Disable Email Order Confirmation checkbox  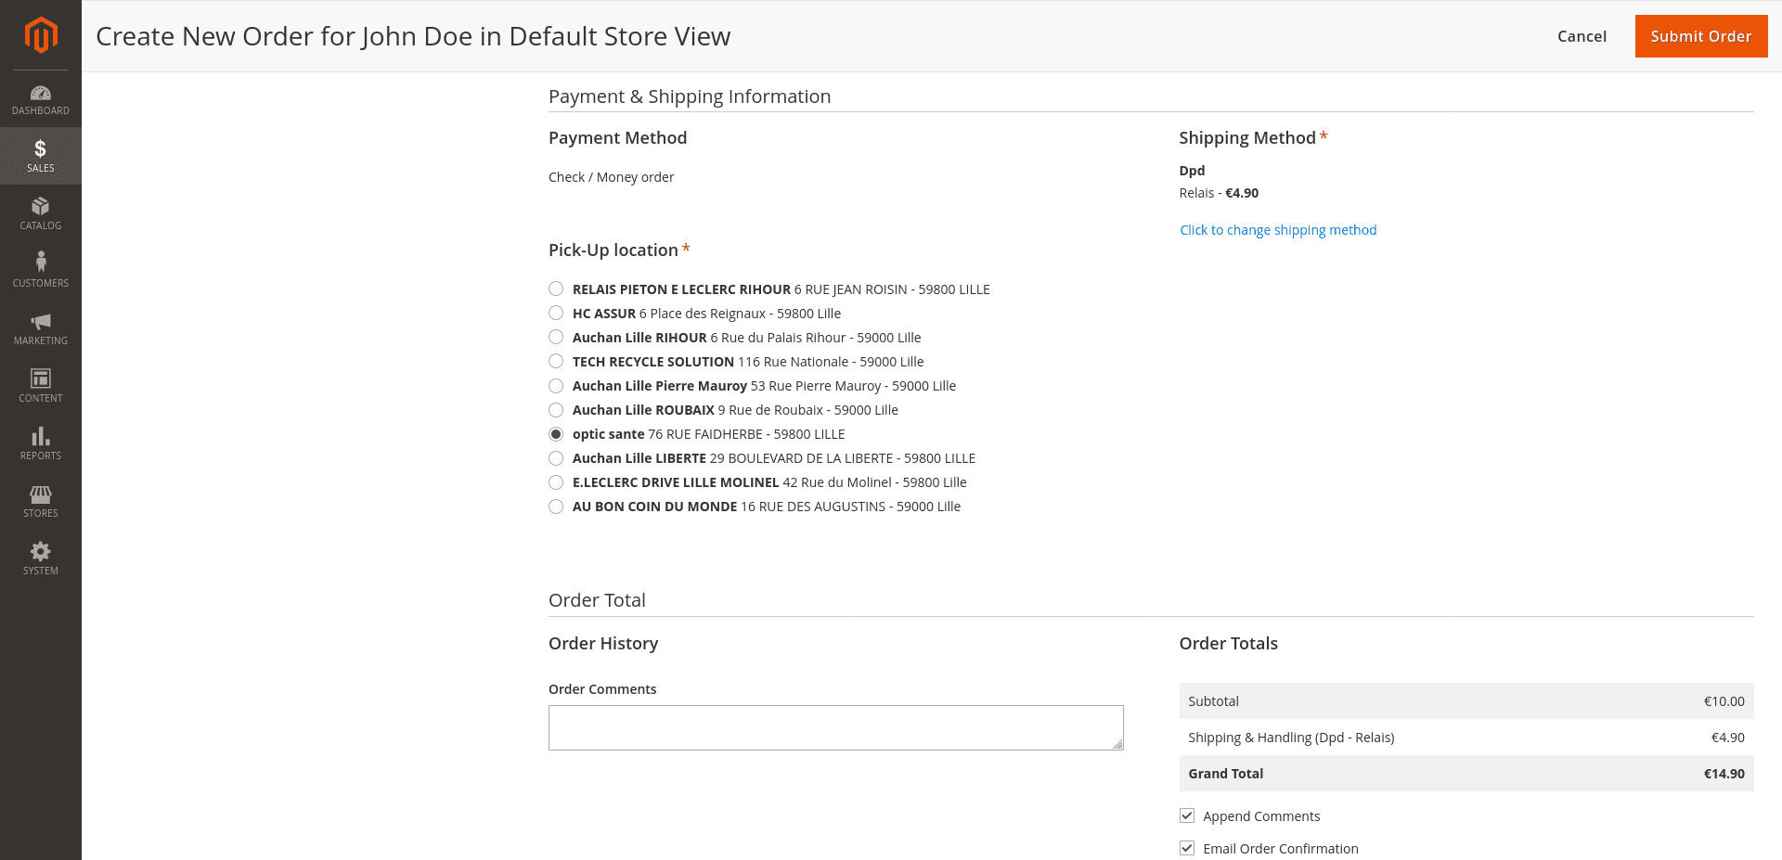[1187, 849]
